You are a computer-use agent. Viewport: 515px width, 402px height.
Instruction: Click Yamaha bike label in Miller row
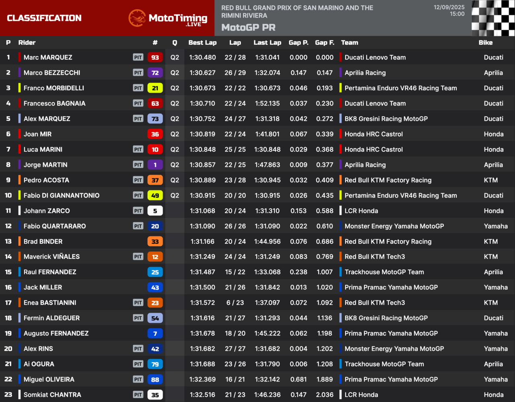(496, 287)
